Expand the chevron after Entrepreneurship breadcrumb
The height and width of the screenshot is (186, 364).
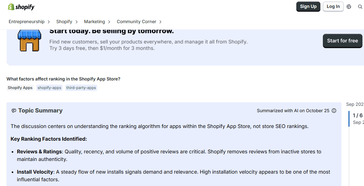click(x=49, y=22)
